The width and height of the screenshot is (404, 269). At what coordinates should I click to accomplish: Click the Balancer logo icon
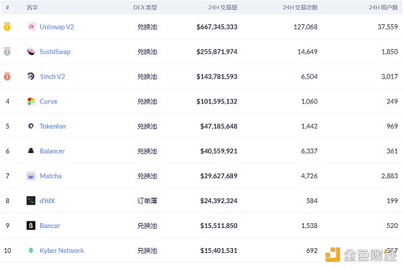pyautogui.click(x=31, y=151)
